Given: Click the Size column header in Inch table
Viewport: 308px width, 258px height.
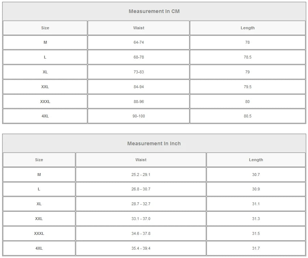Looking at the screenshot, I should [x=39, y=160].
